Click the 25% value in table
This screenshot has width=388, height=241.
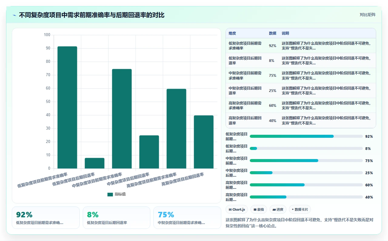pos(273,90)
